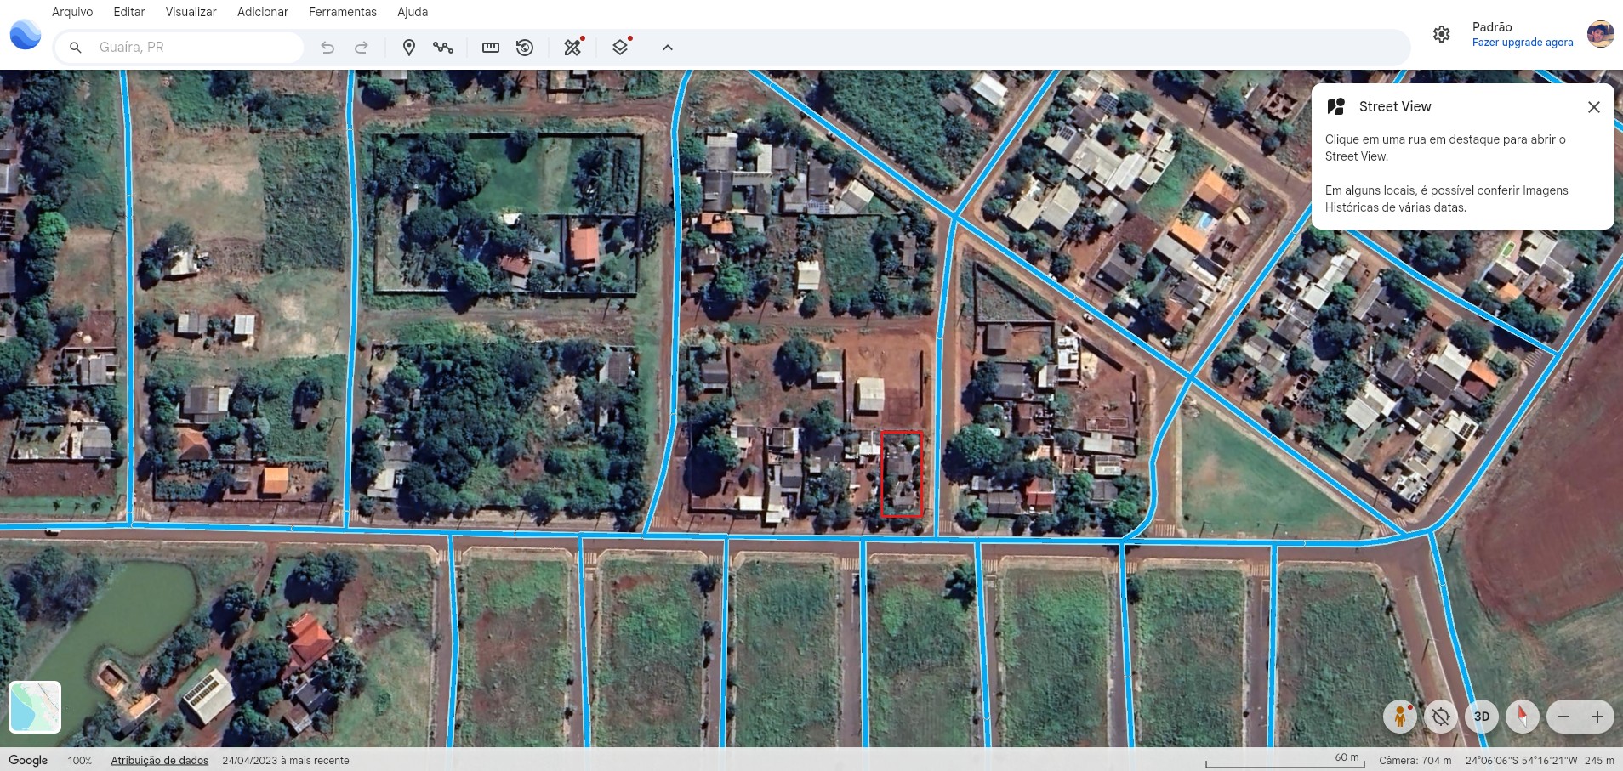Open the Atribuição de dados link
Screen dimensions: 1623x771
[159, 760]
